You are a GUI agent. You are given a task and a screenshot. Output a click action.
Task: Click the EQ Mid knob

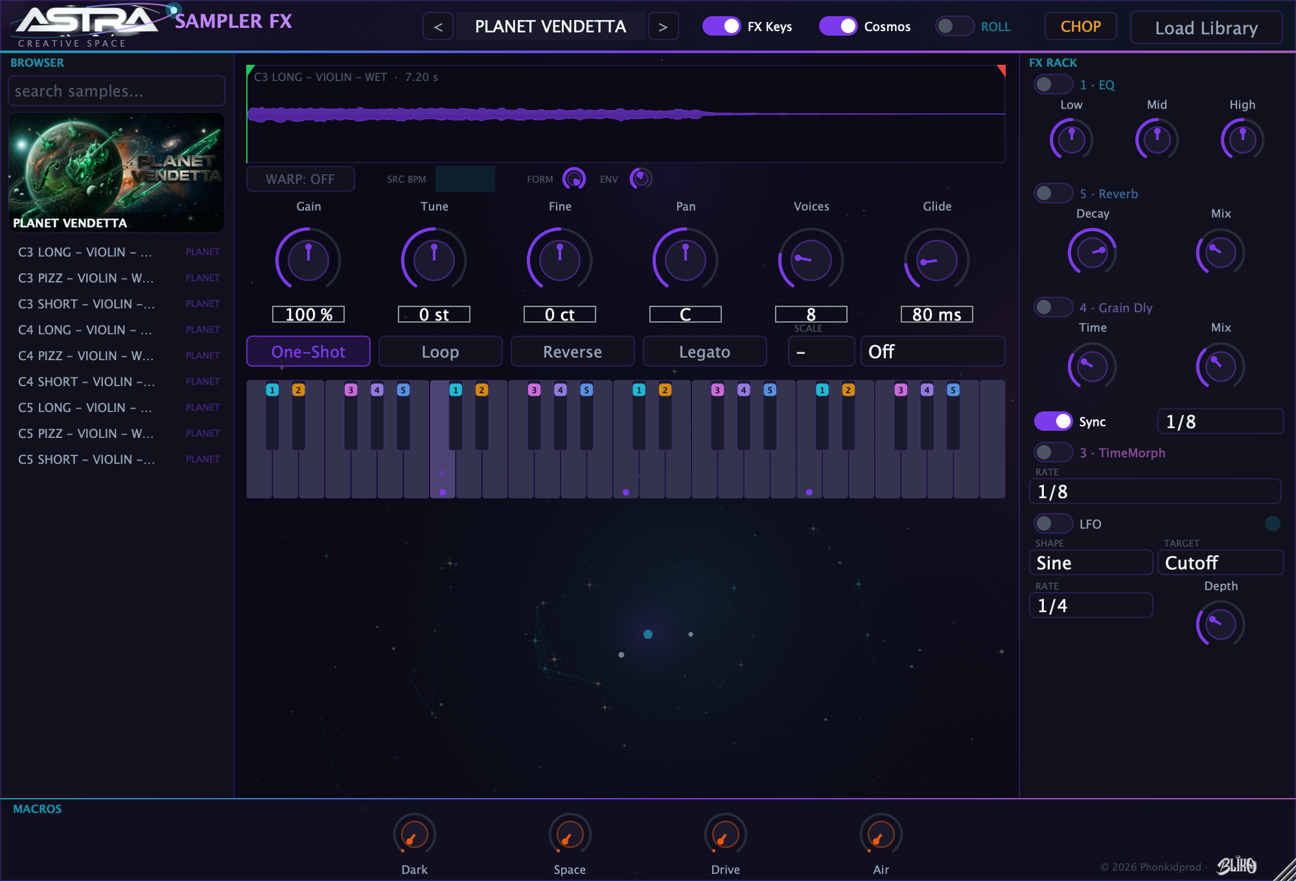point(1157,139)
